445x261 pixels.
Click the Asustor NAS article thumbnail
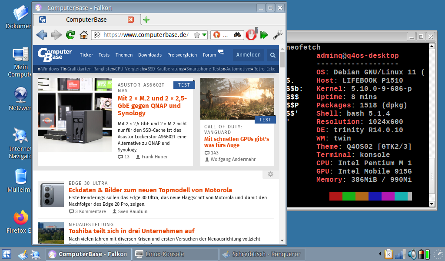click(75, 115)
